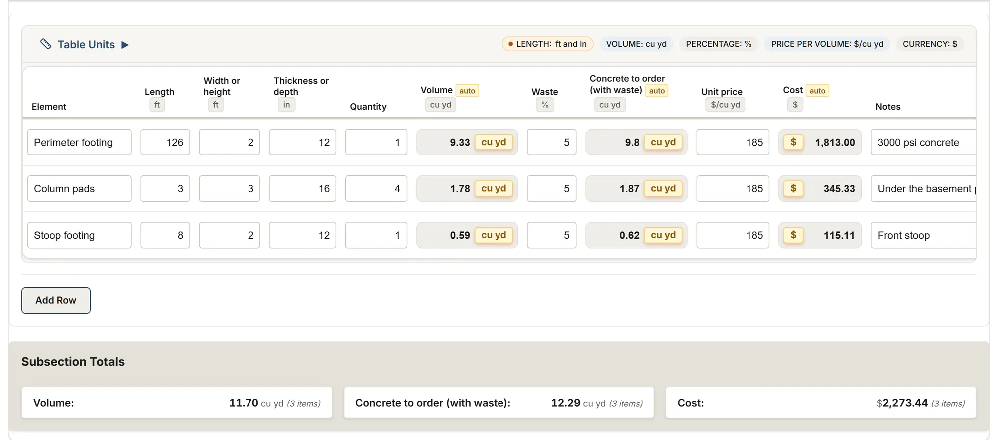Click the ruler icon beside Table Units
The height and width of the screenshot is (440, 998).
coord(46,44)
